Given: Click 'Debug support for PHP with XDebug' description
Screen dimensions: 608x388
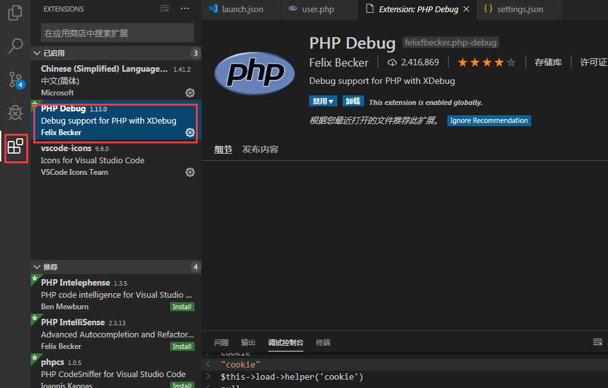Looking at the screenshot, I should coord(382,81).
